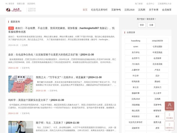
Task: Select the 七哥论国际 category button
Action: pos(157,46)
